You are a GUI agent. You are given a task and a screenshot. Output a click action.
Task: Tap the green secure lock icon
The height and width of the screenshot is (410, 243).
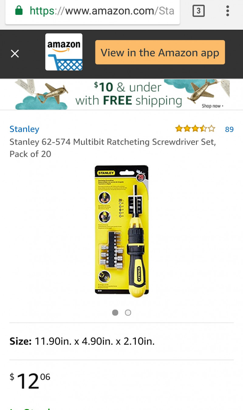pos(19,11)
